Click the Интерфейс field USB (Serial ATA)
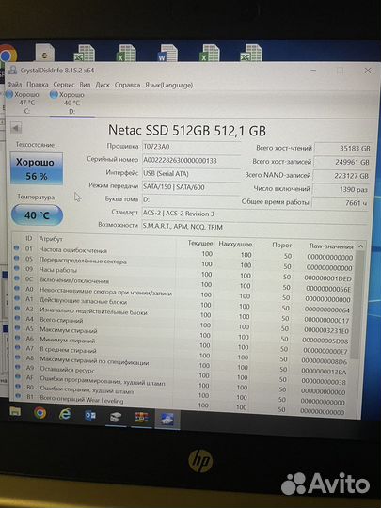 pos(191,174)
